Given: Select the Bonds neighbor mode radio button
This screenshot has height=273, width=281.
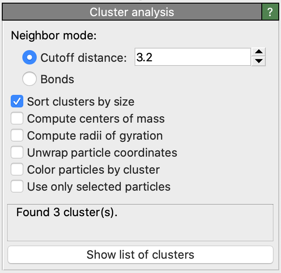Looking at the screenshot, I should click(x=30, y=80).
